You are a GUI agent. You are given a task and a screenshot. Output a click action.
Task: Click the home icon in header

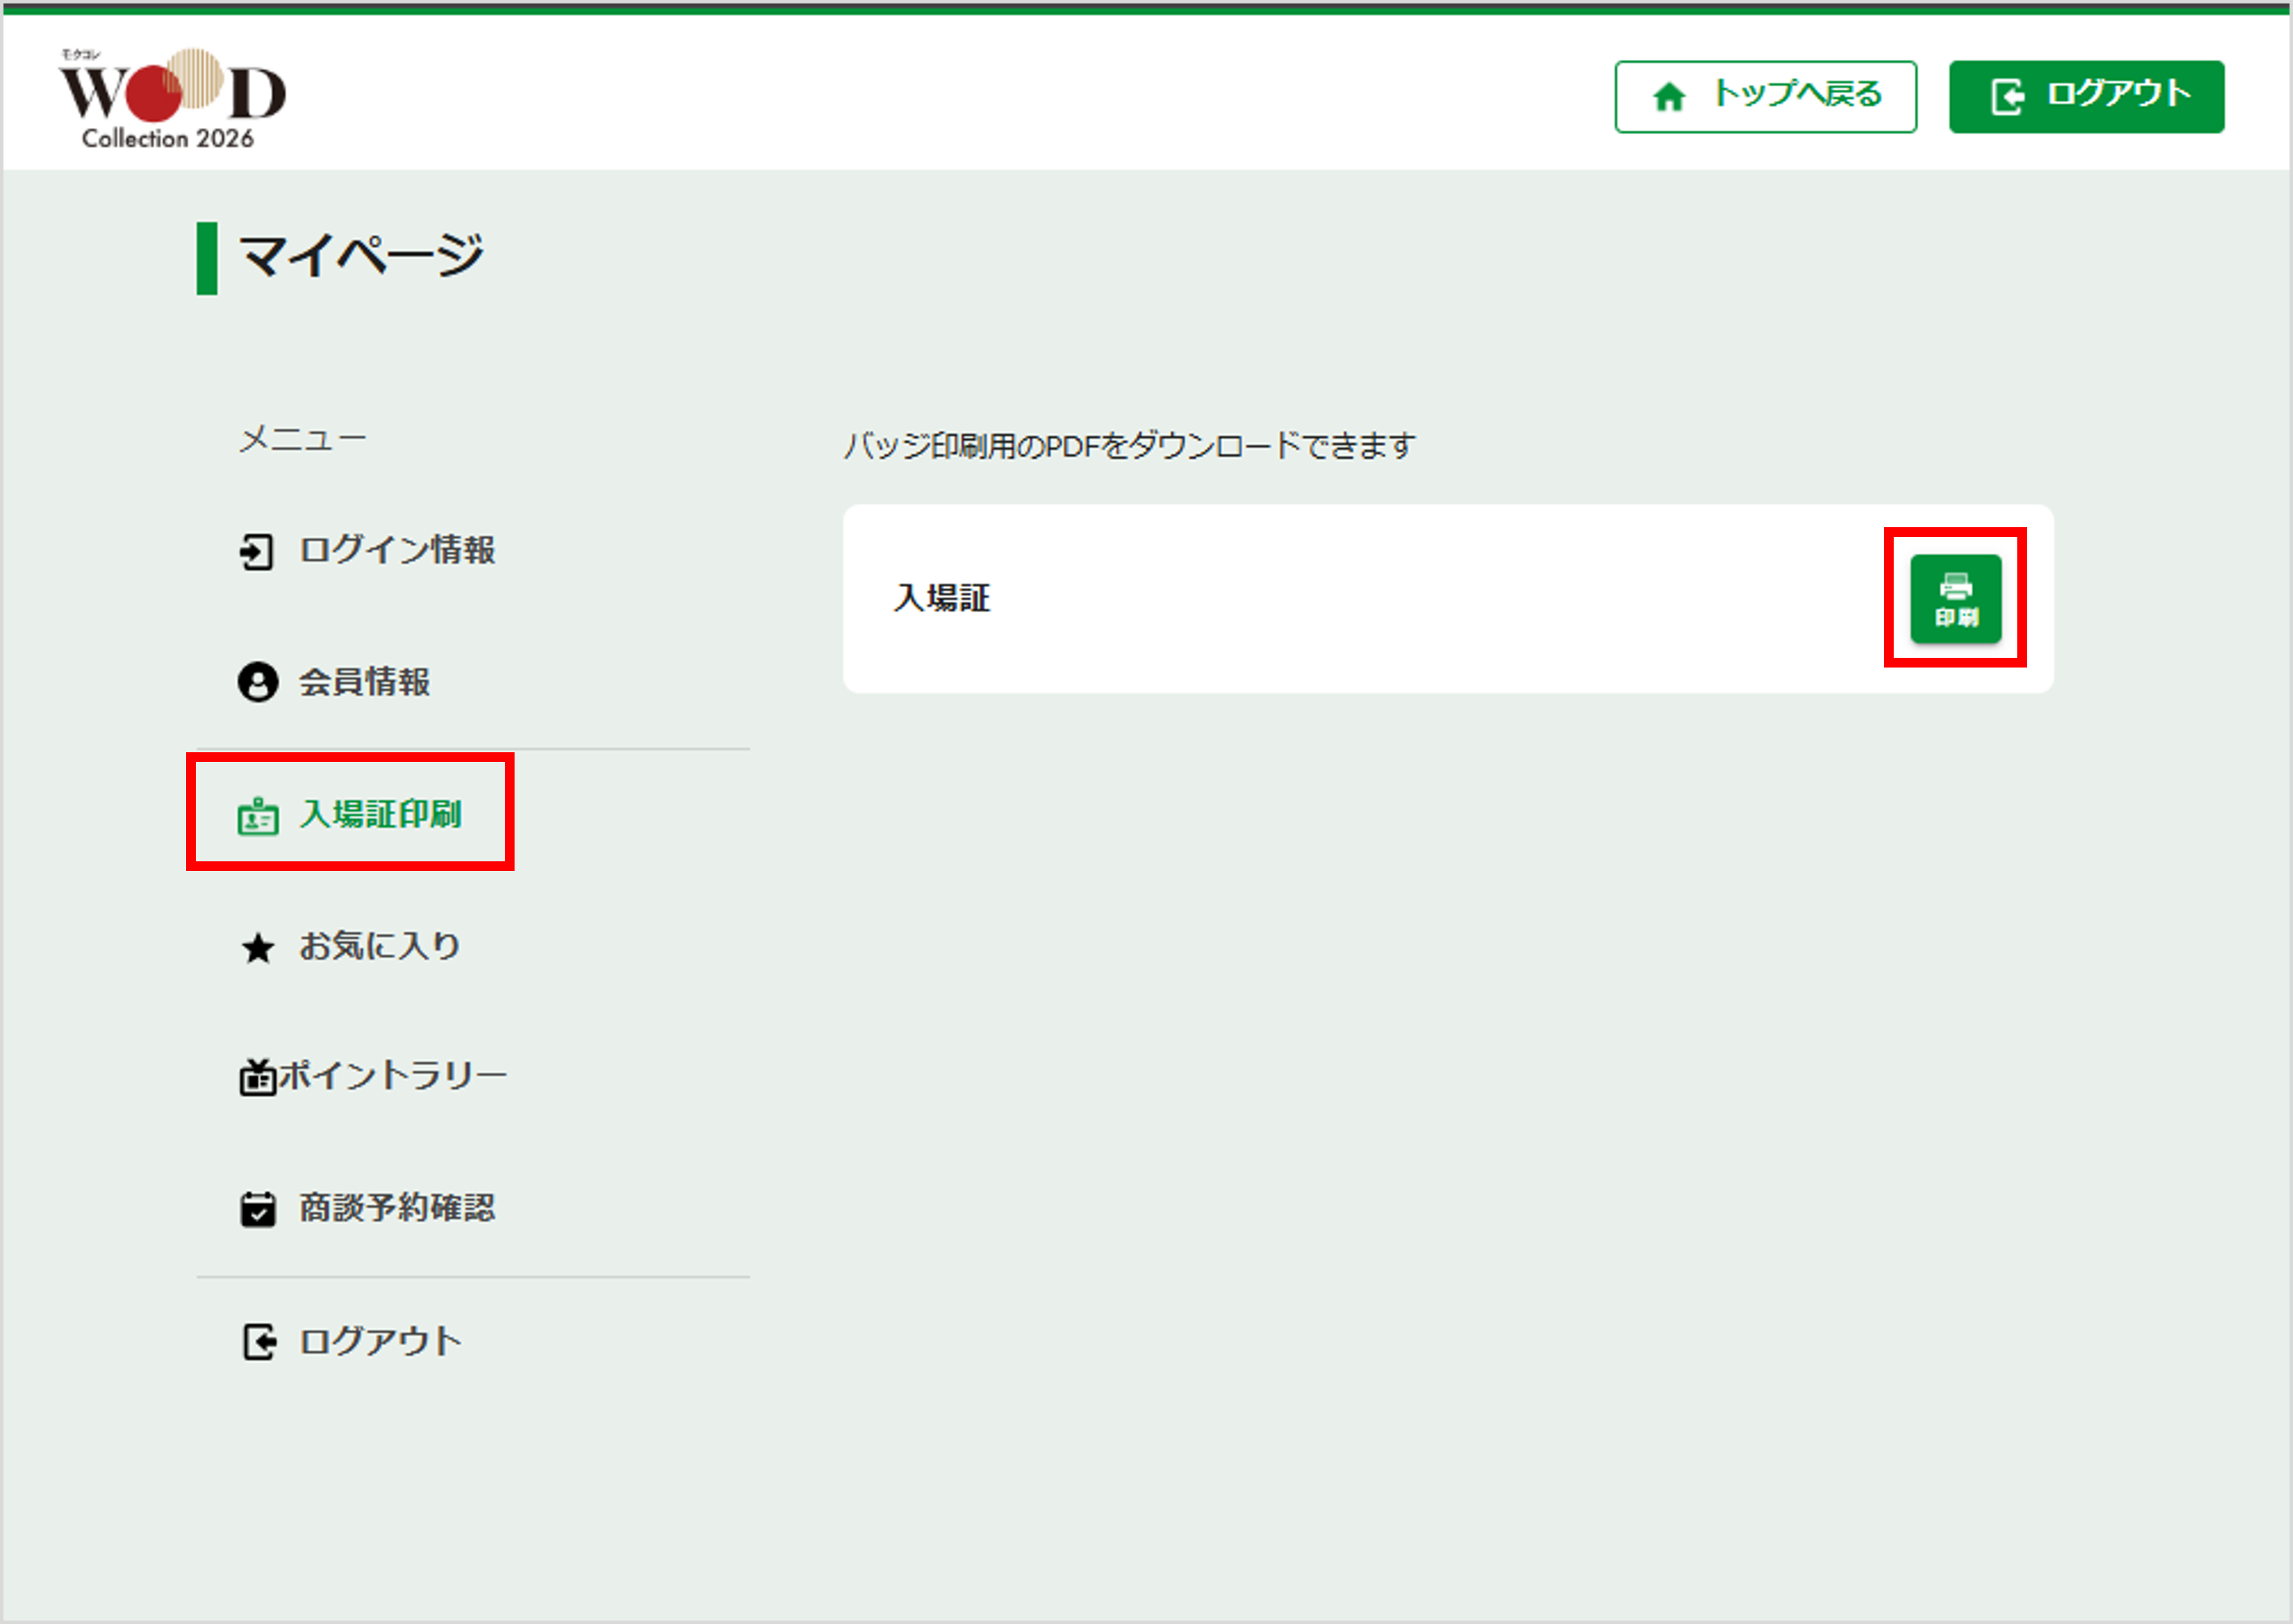(x=1668, y=97)
